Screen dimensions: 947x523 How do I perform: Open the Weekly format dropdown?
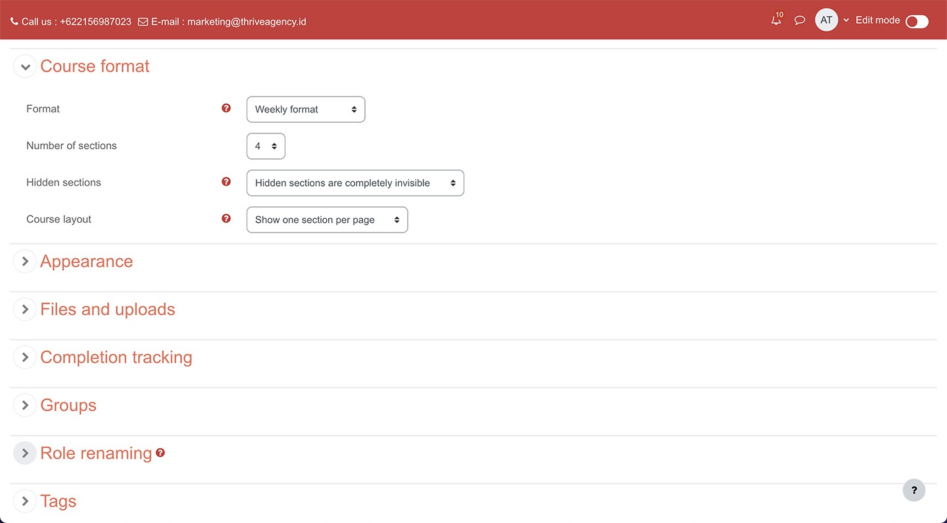click(305, 110)
